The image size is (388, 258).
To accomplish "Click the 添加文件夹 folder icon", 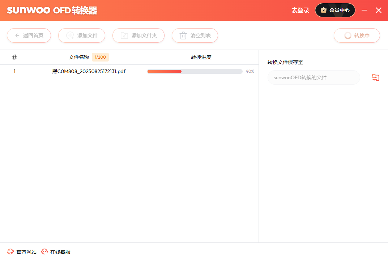I will point(124,35).
